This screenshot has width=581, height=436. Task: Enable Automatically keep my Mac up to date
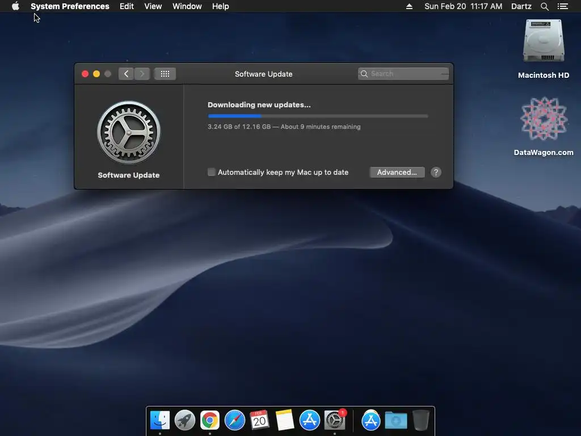click(211, 172)
